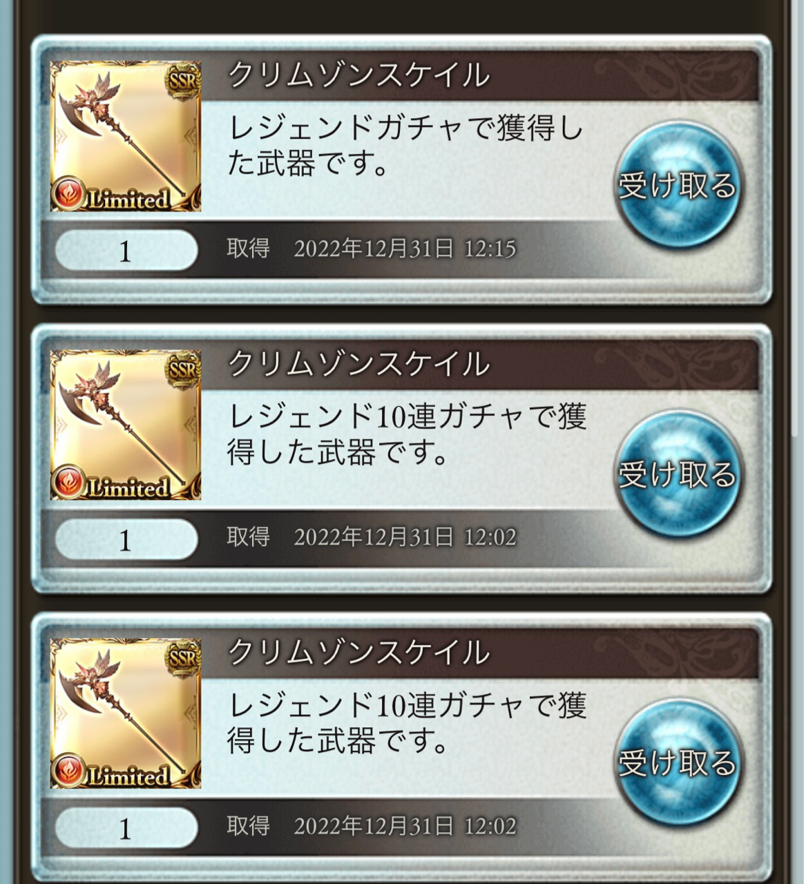Select quantity field of third item

coord(126,827)
